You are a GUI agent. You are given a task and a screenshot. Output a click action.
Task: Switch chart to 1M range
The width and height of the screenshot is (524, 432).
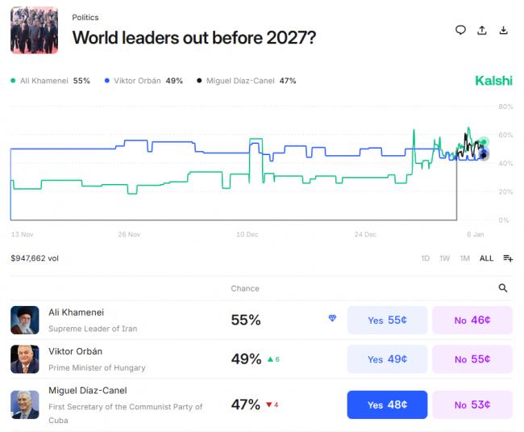click(464, 258)
